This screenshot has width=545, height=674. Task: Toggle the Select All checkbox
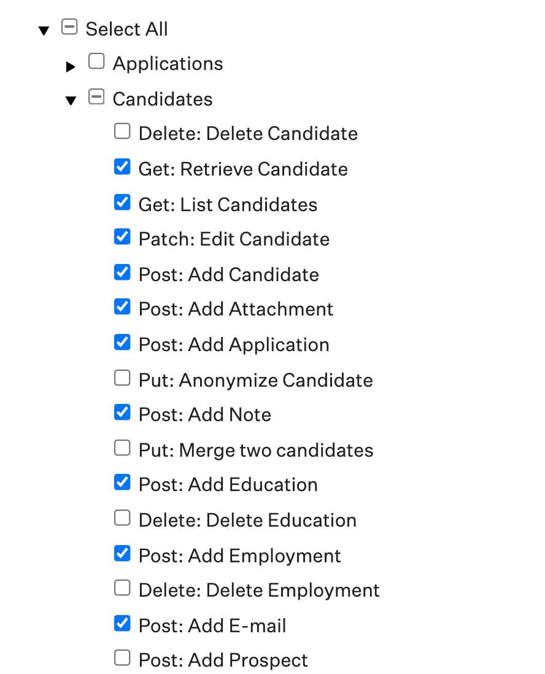click(x=69, y=26)
